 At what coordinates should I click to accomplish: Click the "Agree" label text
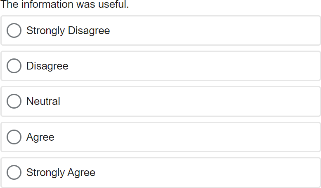(x=40, y=137)
